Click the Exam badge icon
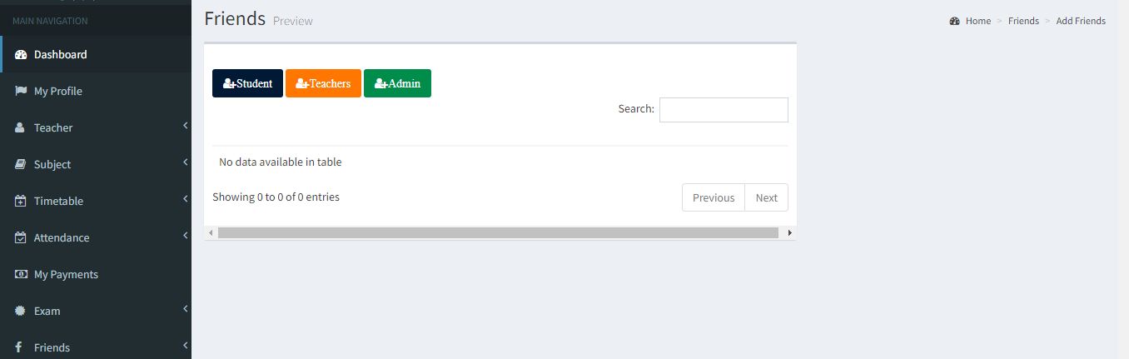The width and height of the screenshot is (1129, 359). [x=21, y=312]
